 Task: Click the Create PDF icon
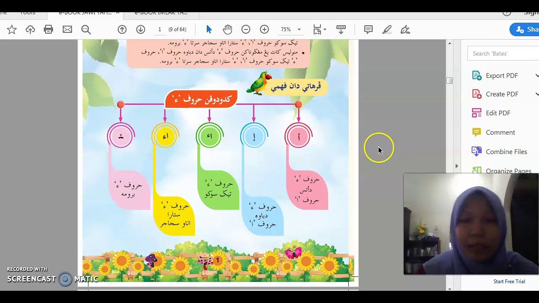point(477,94)
